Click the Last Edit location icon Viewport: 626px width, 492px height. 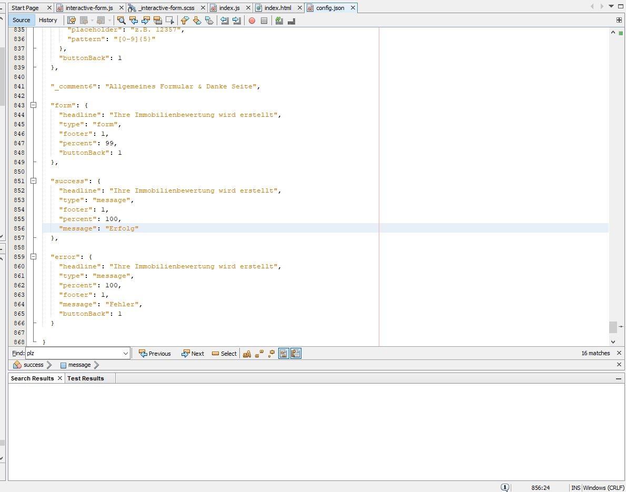click(72, 21)
